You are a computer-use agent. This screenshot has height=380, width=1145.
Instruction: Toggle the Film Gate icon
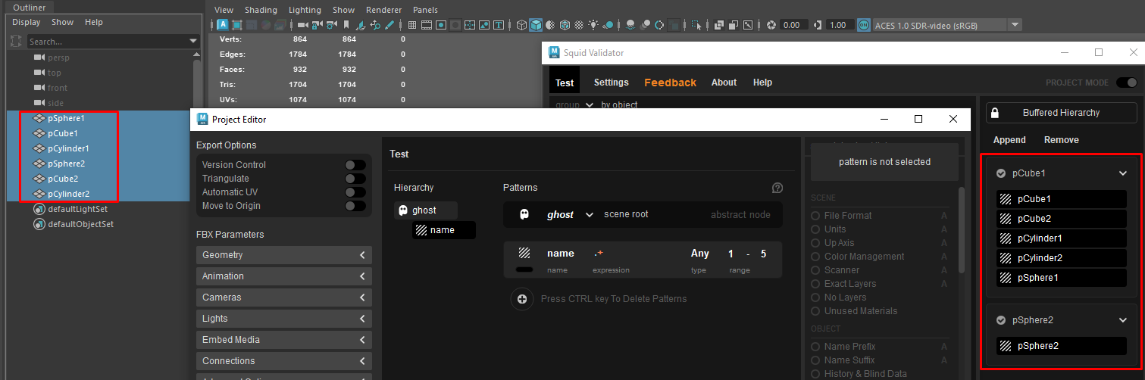[427, 25]
